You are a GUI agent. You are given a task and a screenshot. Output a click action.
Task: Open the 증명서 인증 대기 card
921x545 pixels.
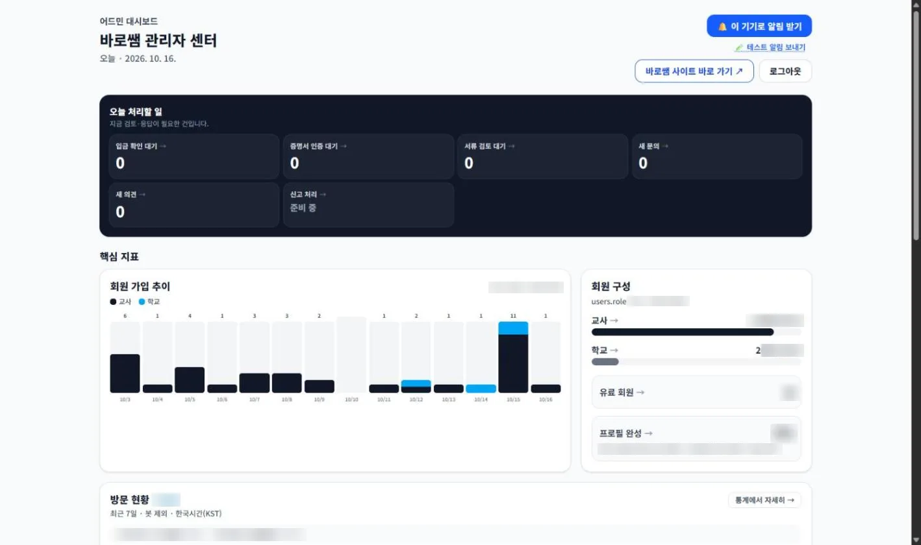tap(368, 156)
